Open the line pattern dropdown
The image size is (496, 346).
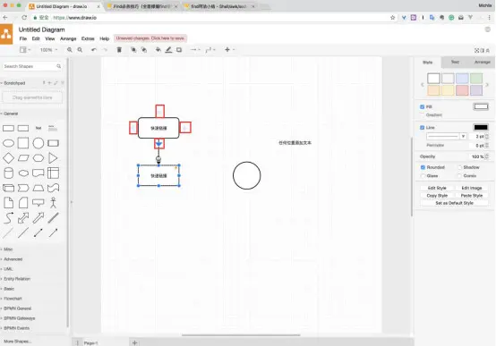coord(447,136)
